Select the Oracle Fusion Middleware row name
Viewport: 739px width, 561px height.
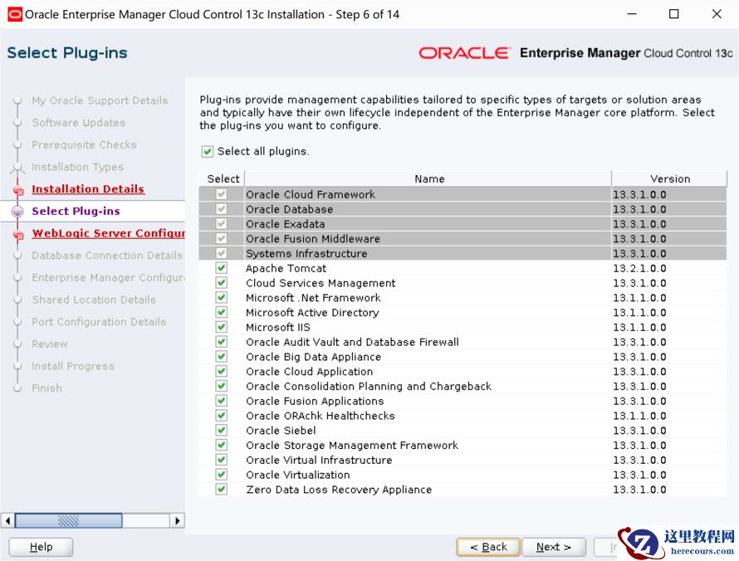313,238
